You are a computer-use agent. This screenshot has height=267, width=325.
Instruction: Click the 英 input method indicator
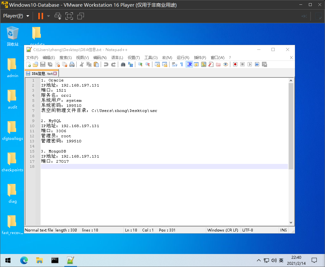[x=281, y=260]
